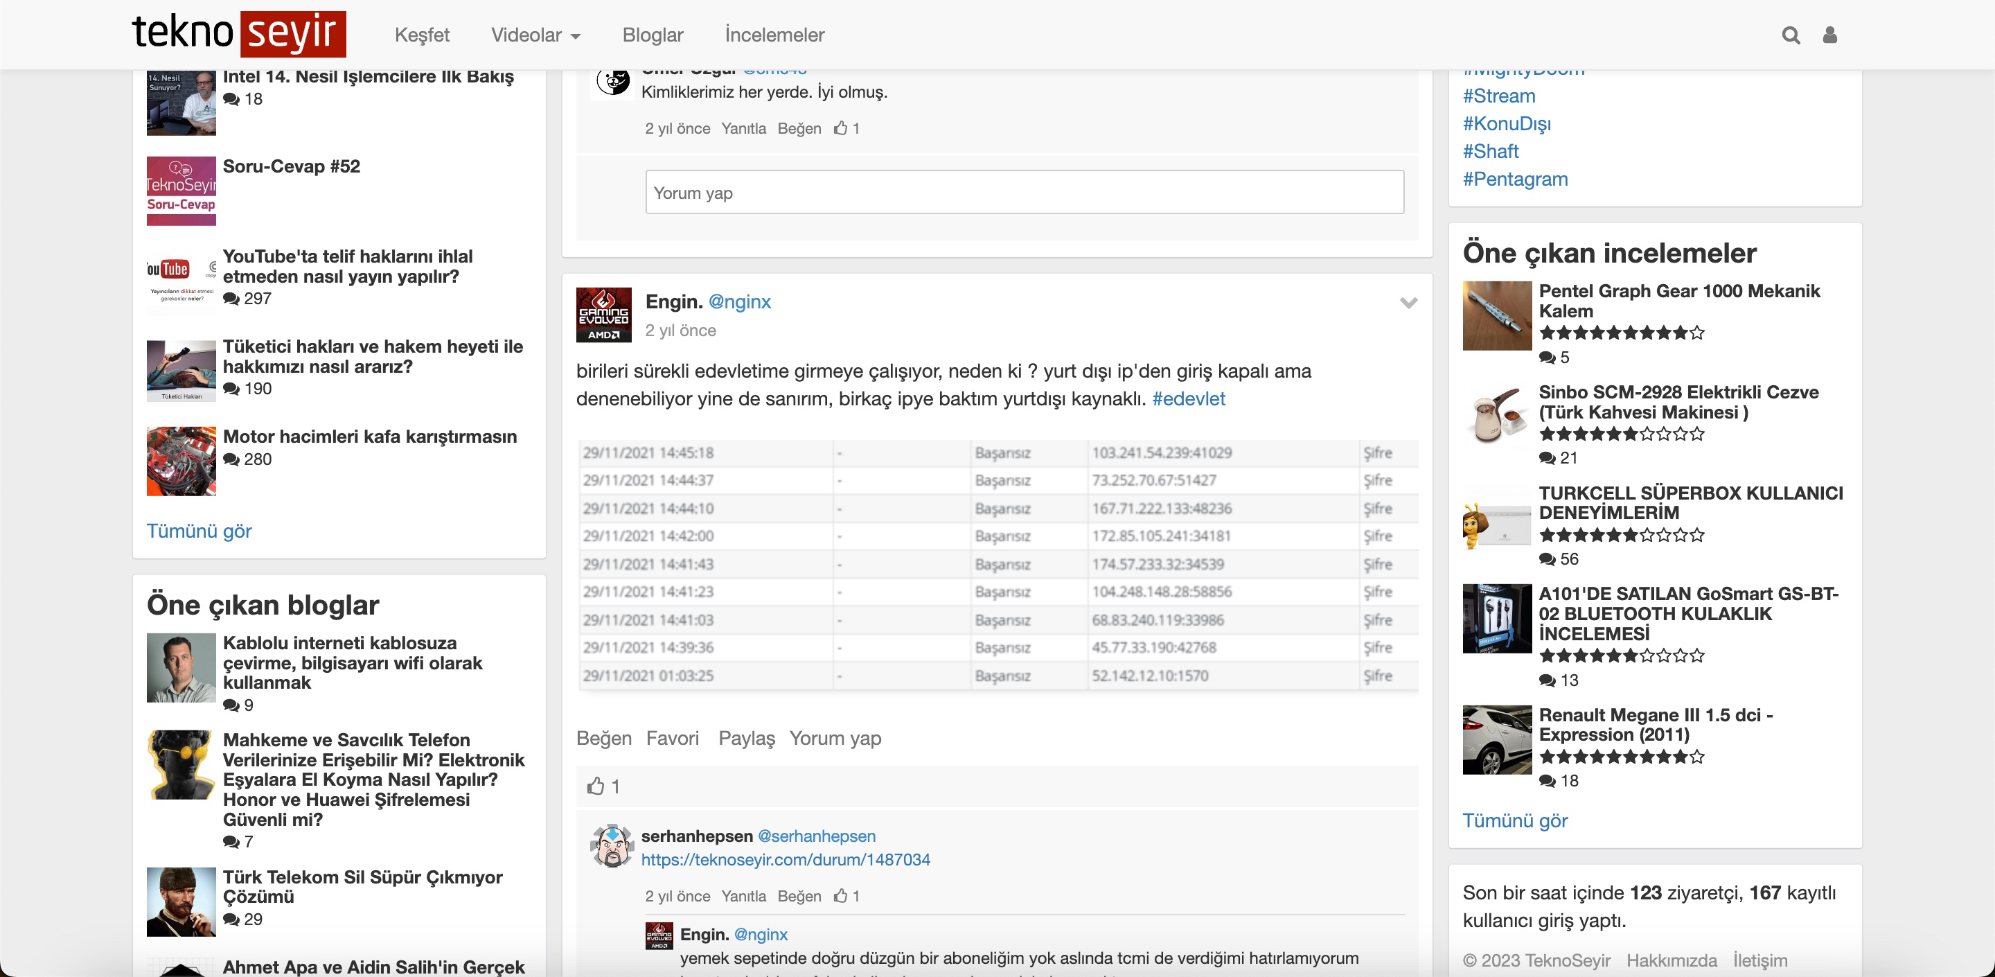Click Tümünü gör under Öne çıkan incelemeler
The width and height of the screenshot is (1995, 977).
coord(1514,820)
